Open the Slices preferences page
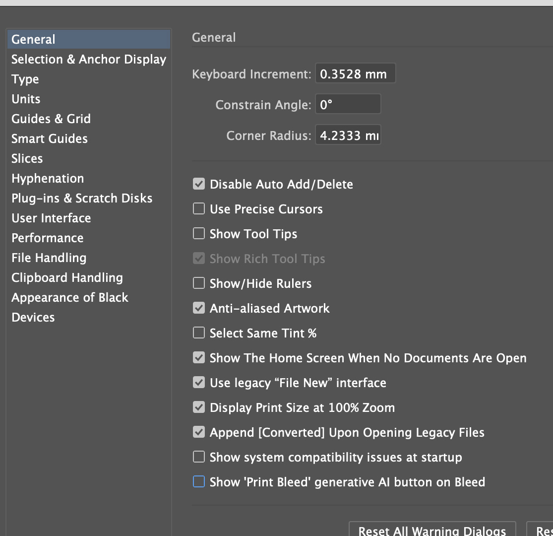The width and height of the screenshot is (553, 536). coord(27,158)
